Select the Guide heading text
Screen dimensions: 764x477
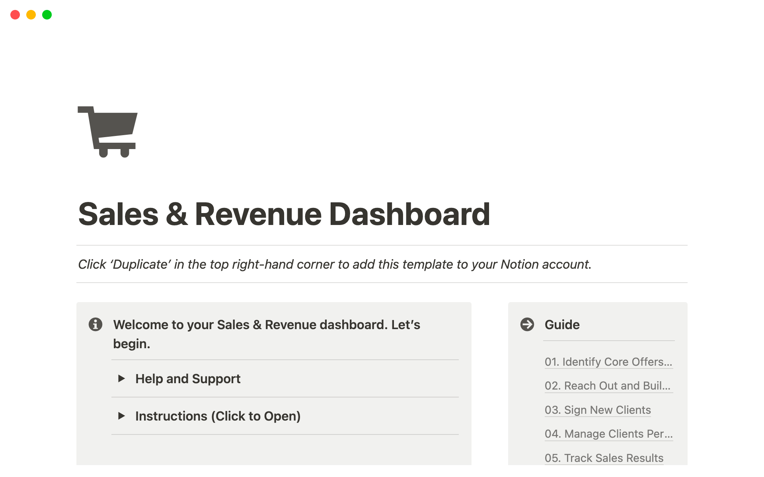click(x=562, y=325)
